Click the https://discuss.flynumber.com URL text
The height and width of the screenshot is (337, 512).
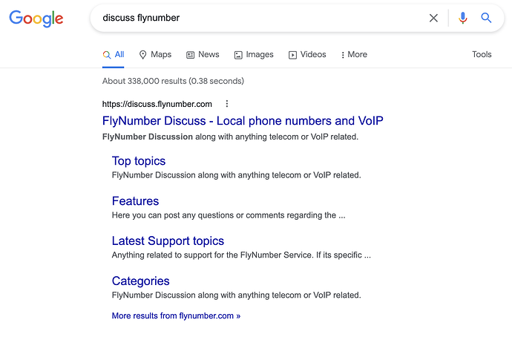coord(157,104)
